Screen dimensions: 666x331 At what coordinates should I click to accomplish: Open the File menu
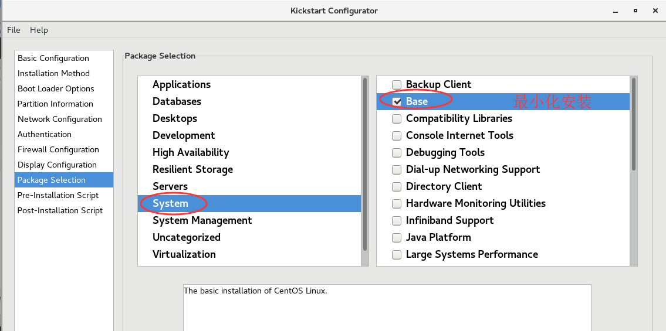[13, 30]
